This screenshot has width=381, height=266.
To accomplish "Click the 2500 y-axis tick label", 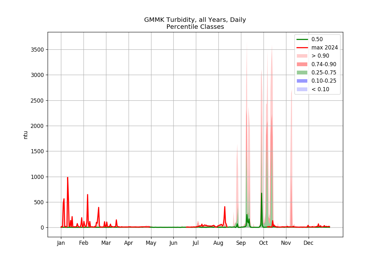I will [x=38, y=101].
